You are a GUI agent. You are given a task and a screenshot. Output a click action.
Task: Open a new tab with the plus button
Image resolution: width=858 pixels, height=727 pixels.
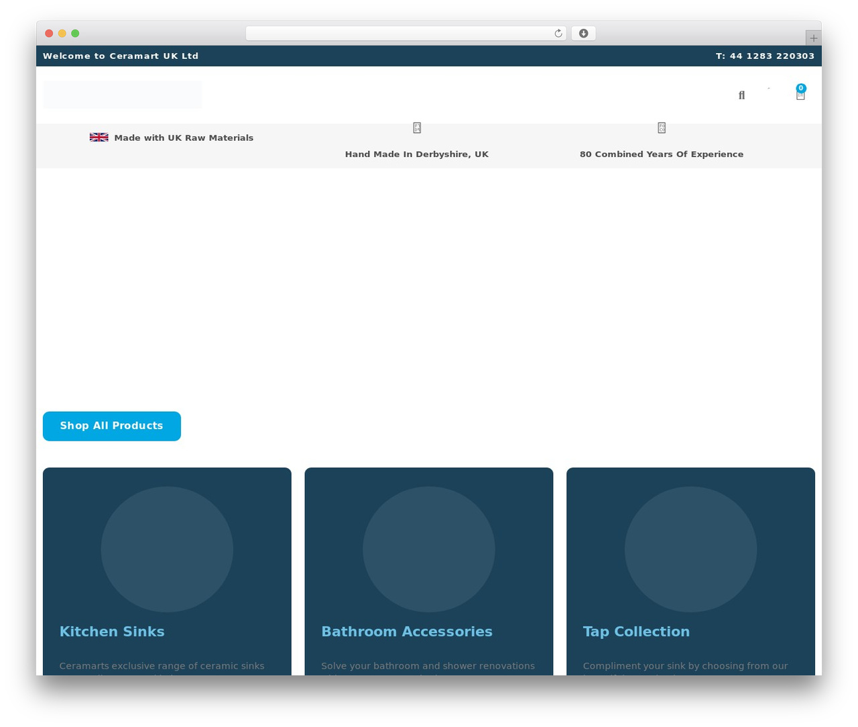pyautogui.click(x=814, y=38)
